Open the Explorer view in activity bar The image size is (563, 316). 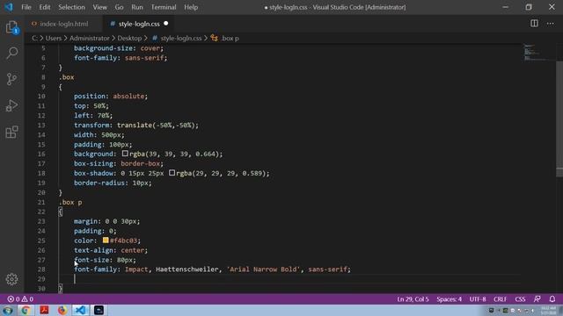point(11,27)
